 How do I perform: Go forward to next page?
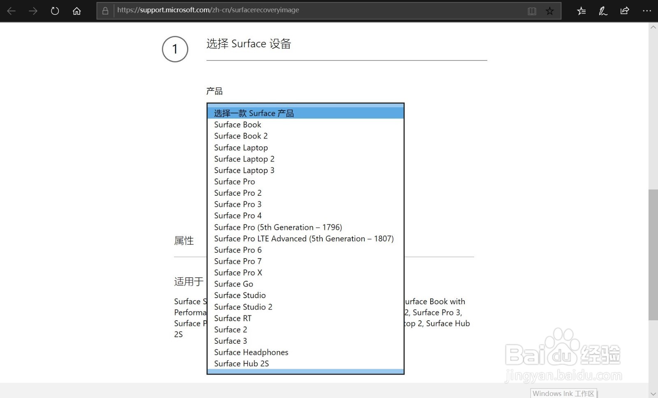(33, 11)
